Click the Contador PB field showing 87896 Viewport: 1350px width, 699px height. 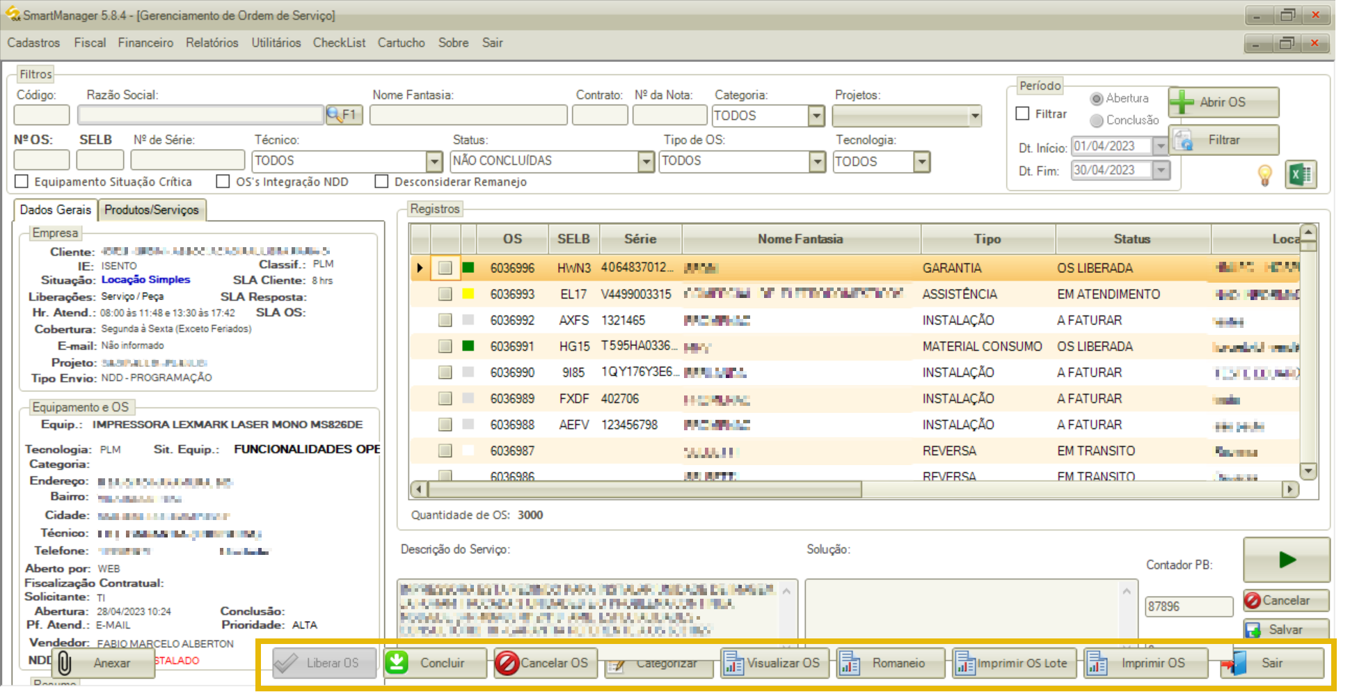1189,606
